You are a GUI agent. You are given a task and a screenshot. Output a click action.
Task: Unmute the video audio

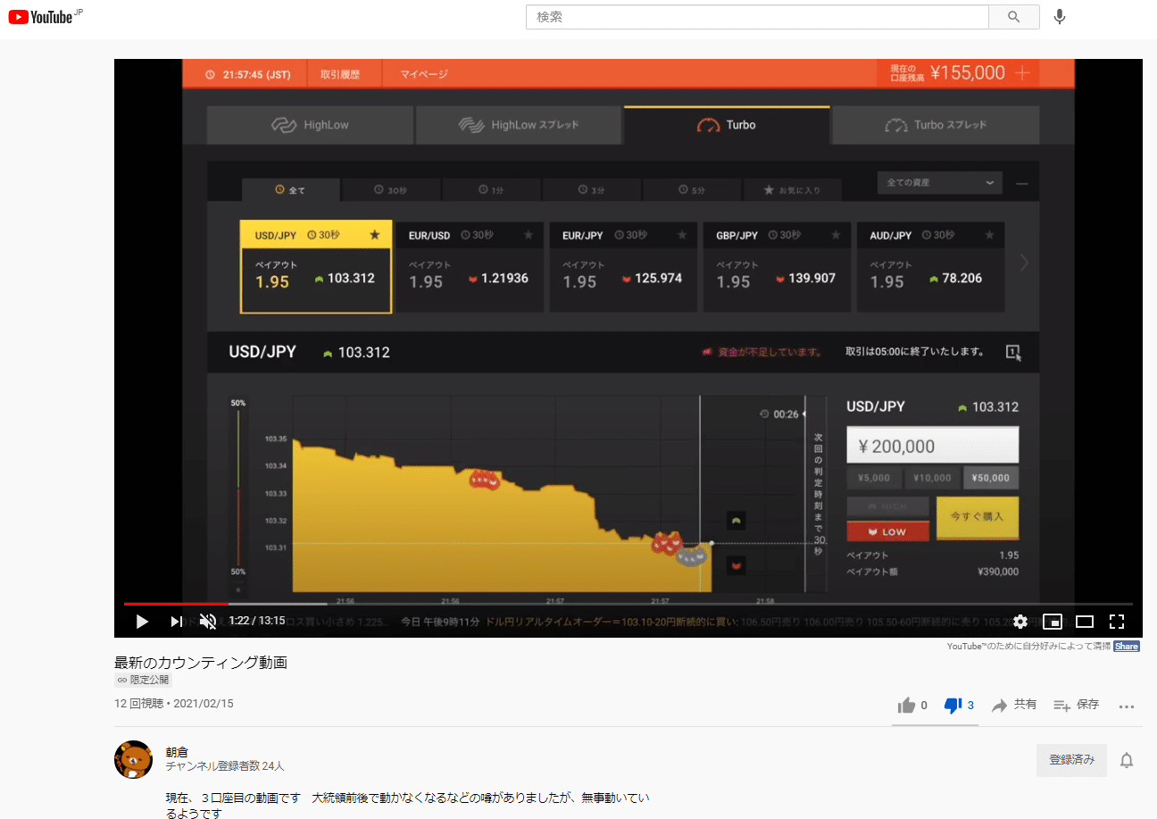208,622
